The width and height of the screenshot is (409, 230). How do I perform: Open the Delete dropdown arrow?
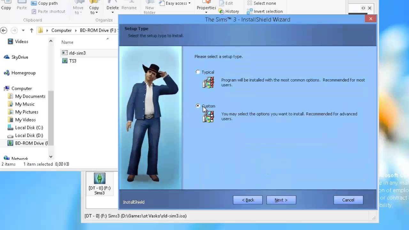pos(112,13)
